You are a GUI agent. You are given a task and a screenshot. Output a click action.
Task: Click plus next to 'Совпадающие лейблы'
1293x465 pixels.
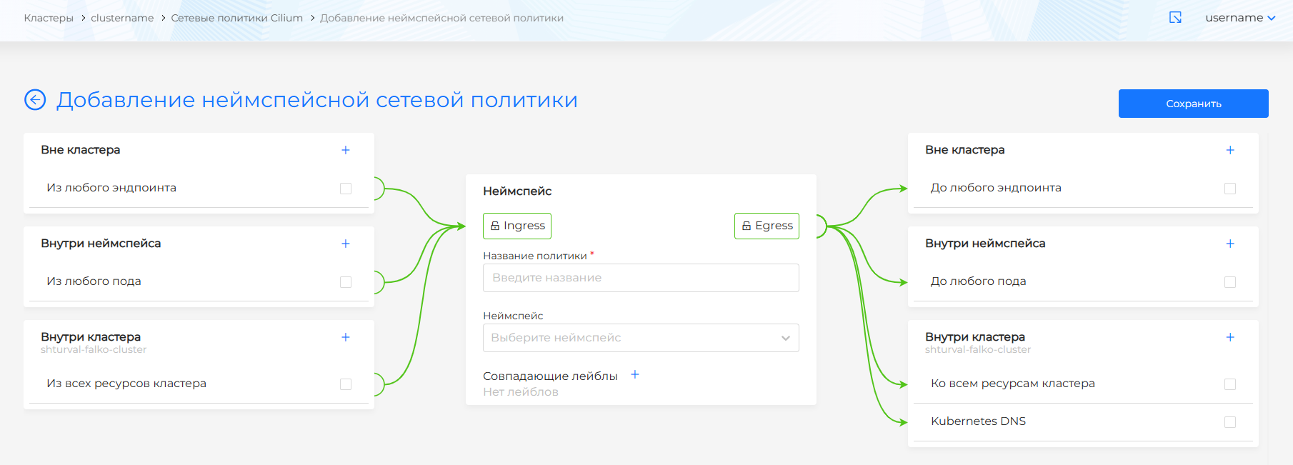635,375
